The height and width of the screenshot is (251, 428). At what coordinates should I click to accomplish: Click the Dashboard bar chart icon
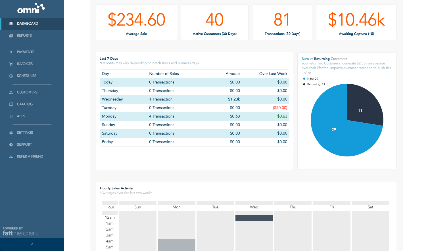click(x=11, y=24)
